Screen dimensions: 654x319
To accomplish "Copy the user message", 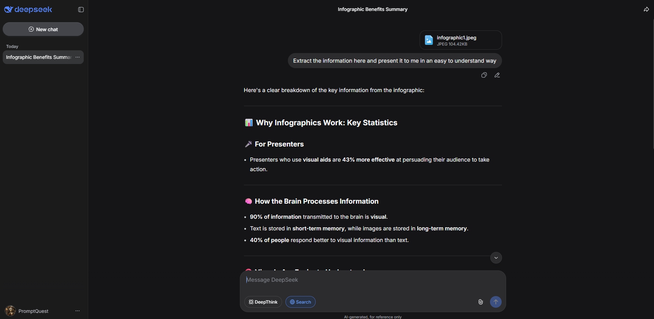I will 484,75.
